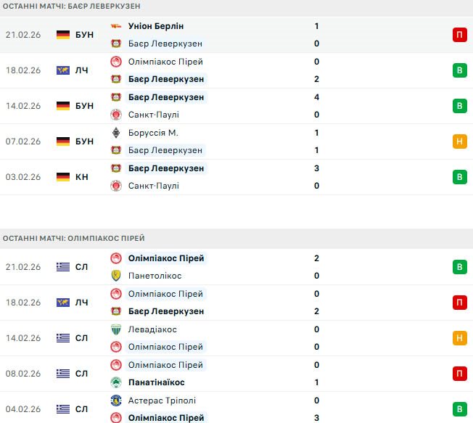Click the Panetolikos club crest icon
The width and height of the screenshot is (473, 423).
click(115, 276)
